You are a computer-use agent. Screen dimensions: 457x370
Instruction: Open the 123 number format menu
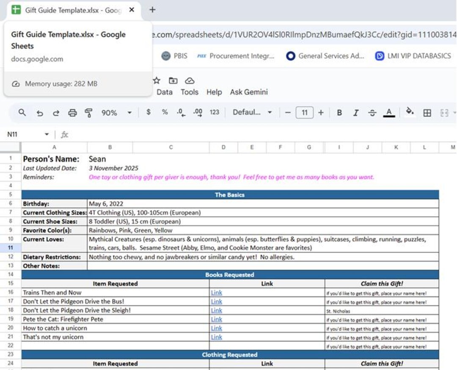(x=215, y=112)
